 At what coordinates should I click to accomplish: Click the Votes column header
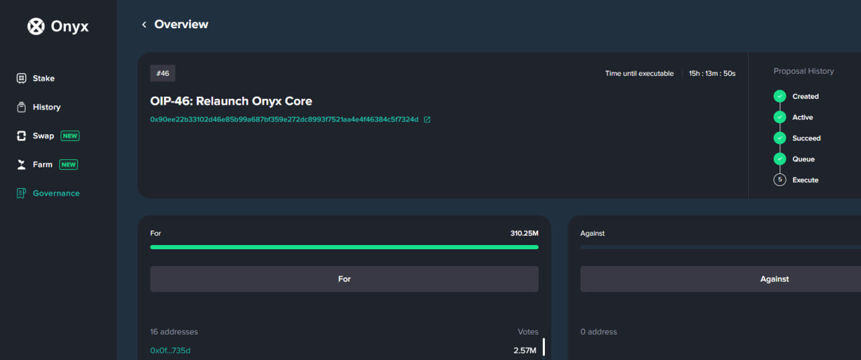[528, 332]
